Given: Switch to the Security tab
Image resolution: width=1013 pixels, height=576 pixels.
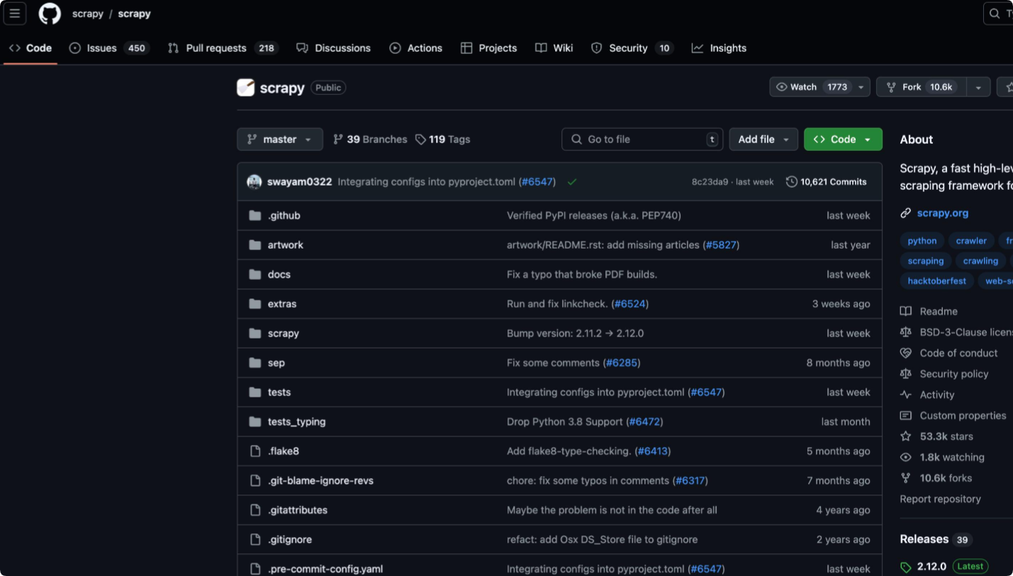Looking at the screenshot, I should [x=632, y=48].
